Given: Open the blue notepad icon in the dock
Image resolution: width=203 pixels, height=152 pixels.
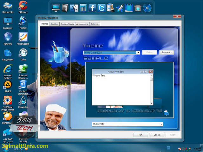Looking at the screenshot, I should point(129,8).
